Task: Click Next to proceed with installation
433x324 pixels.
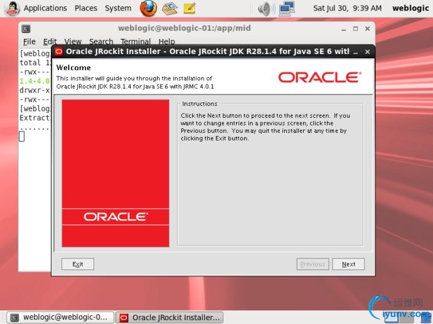Action: point(348,264)
